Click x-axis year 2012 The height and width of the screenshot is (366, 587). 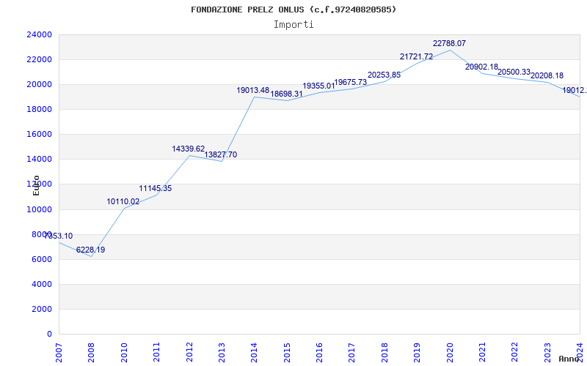(x=189, y=352)
